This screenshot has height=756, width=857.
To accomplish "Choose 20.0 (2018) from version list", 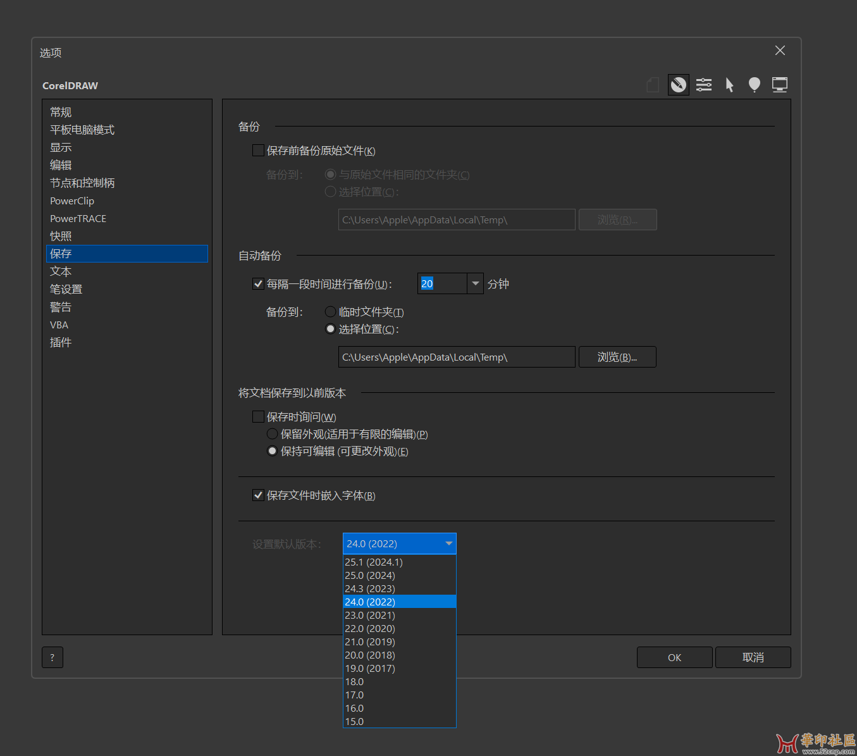I will (x=400, y=655).
